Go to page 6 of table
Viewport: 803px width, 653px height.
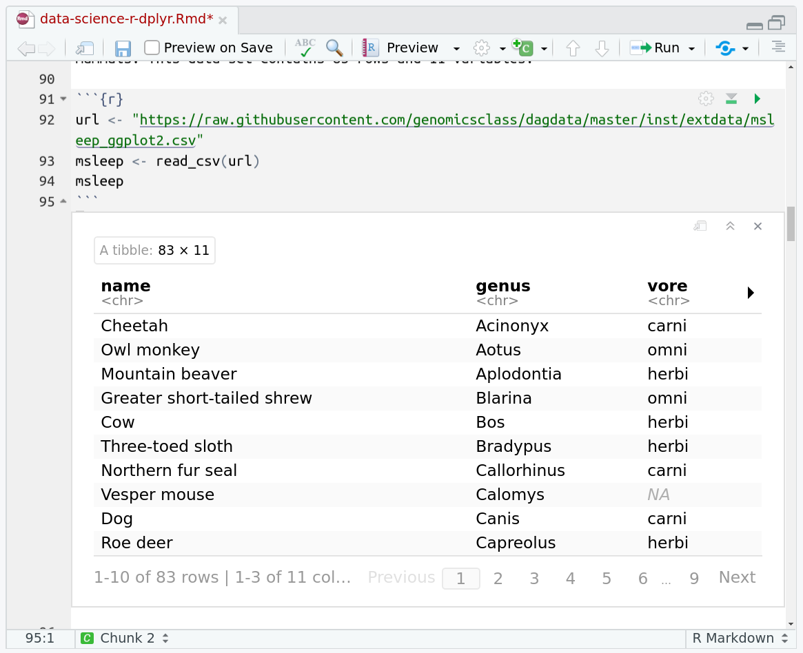coord(642,579)
